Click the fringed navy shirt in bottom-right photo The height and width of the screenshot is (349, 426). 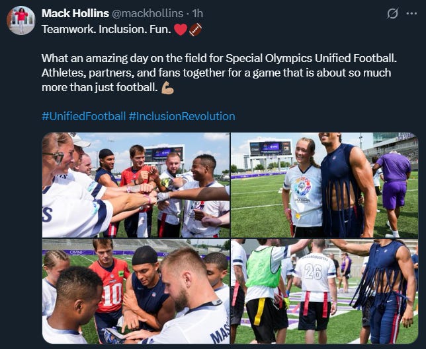pos(382,274)
